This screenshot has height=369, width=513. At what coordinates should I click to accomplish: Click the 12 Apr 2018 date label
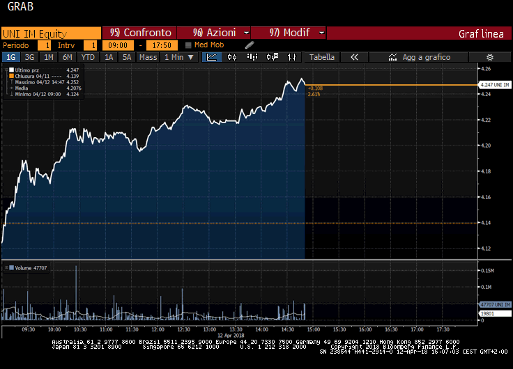(231, 336)
